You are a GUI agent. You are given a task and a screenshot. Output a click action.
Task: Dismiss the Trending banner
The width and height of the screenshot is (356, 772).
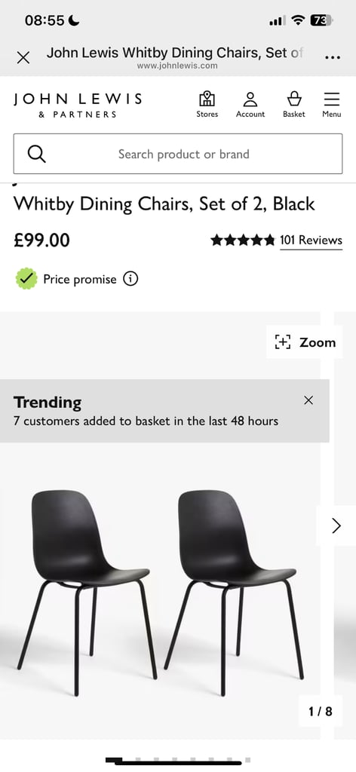[308, 400]
